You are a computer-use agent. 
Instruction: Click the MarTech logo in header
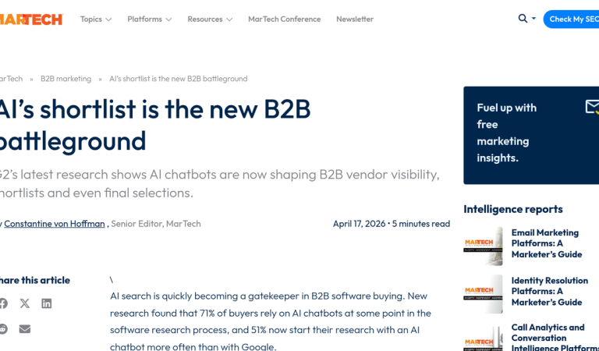(31, 19)
